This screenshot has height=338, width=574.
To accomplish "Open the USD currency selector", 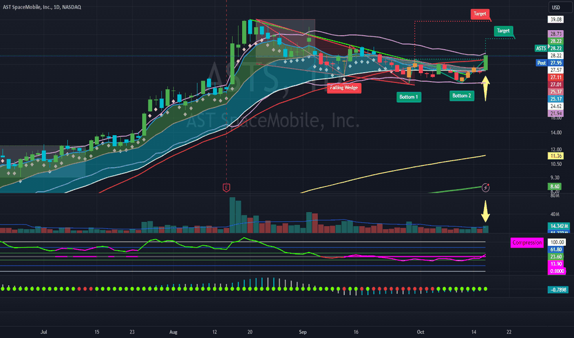I will (560, 7).
